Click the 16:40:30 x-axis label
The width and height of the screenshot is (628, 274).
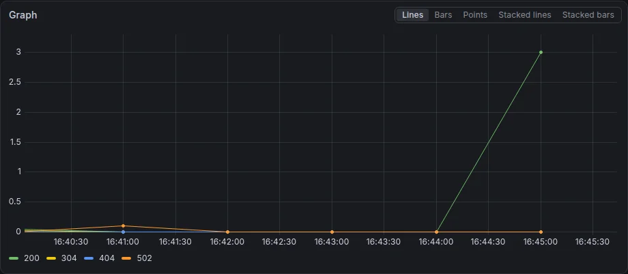71,242
